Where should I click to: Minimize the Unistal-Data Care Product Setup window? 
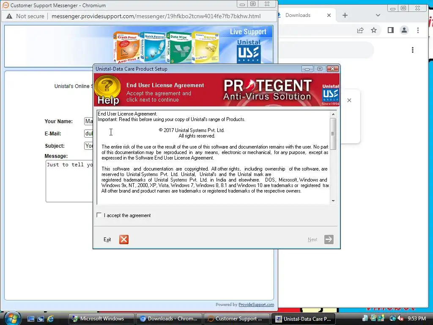point(307,69)
